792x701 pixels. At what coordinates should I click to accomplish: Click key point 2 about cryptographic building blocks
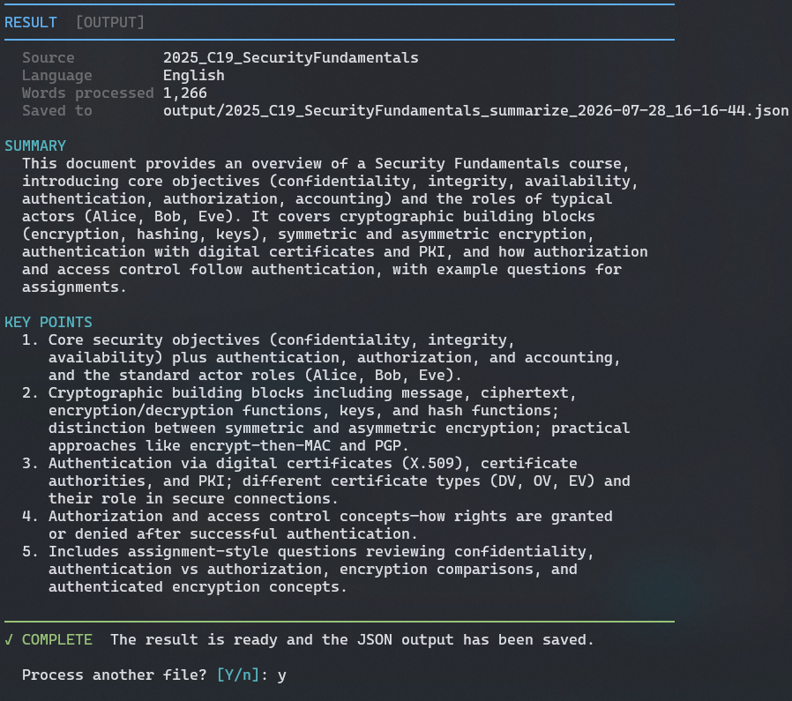pos(325,419)
